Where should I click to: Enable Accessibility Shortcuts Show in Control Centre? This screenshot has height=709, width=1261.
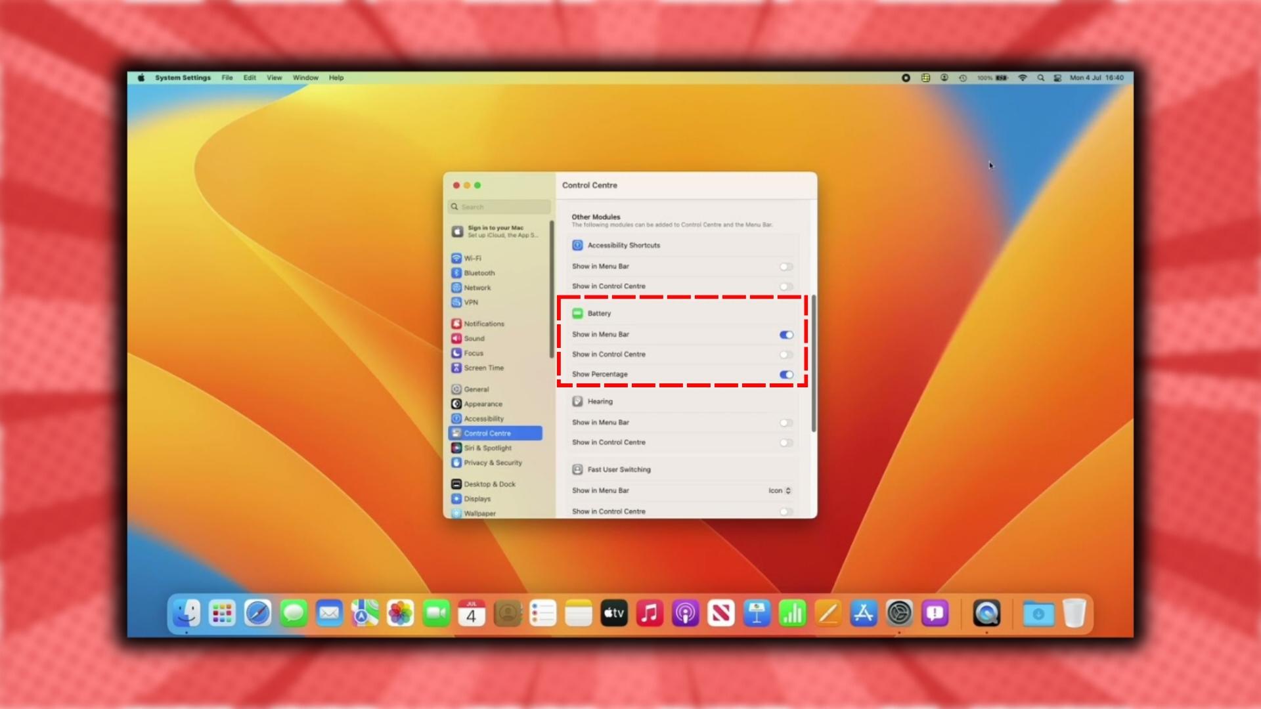point(786,287)
